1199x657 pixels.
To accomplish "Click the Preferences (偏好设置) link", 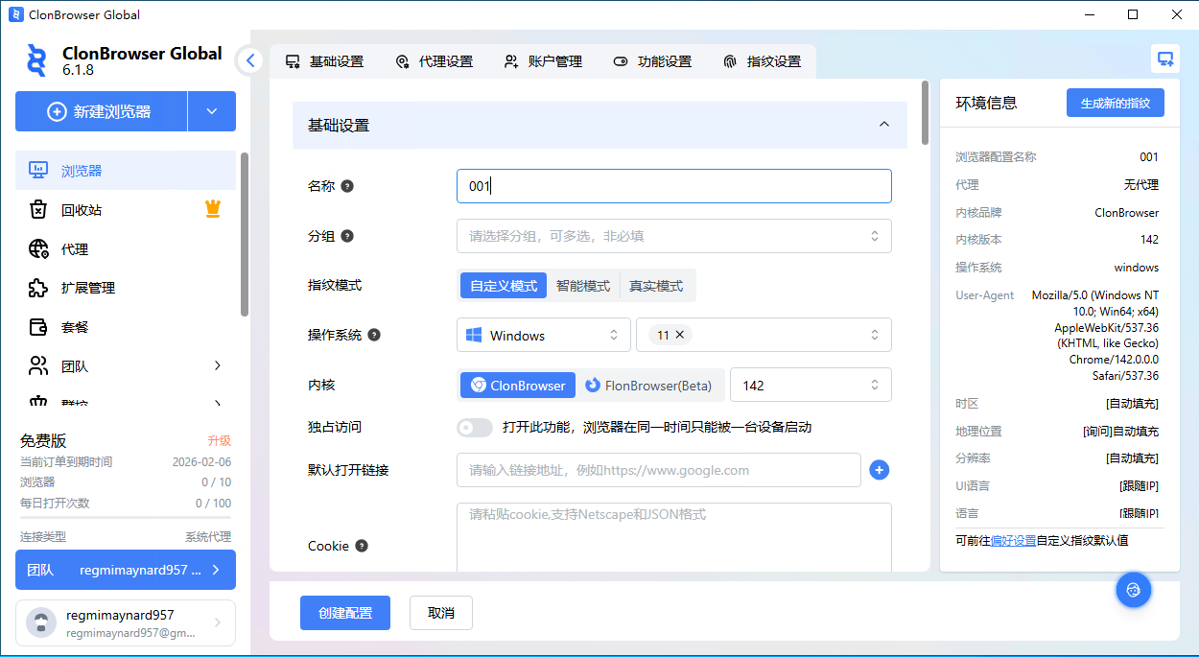I will pyautogui.click(x=1013, y=540).
